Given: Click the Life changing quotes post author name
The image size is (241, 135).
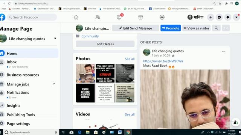Looking at the screenshot, I should 168,51.
